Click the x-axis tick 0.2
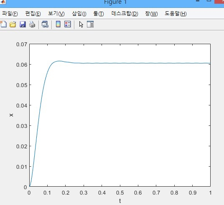The height and width of the screenshot is (205, 224). [66, 193]
